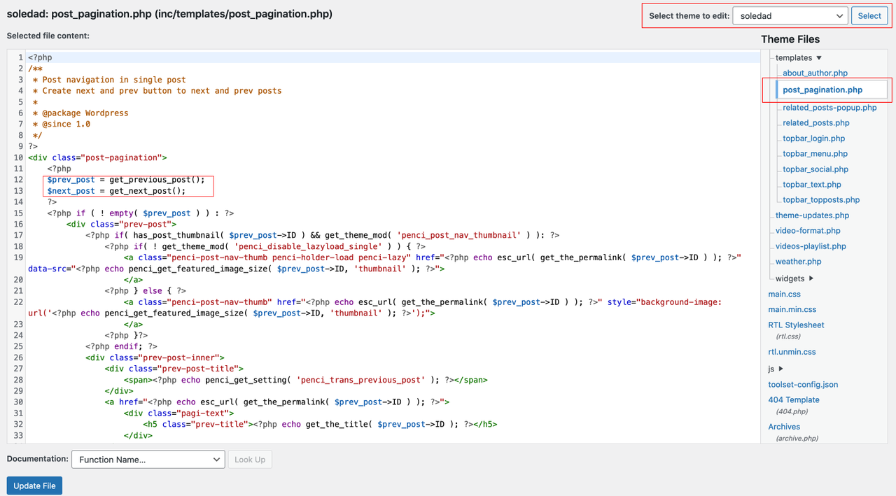Click the Update File button
896x496 pixels.
(34, 486)
